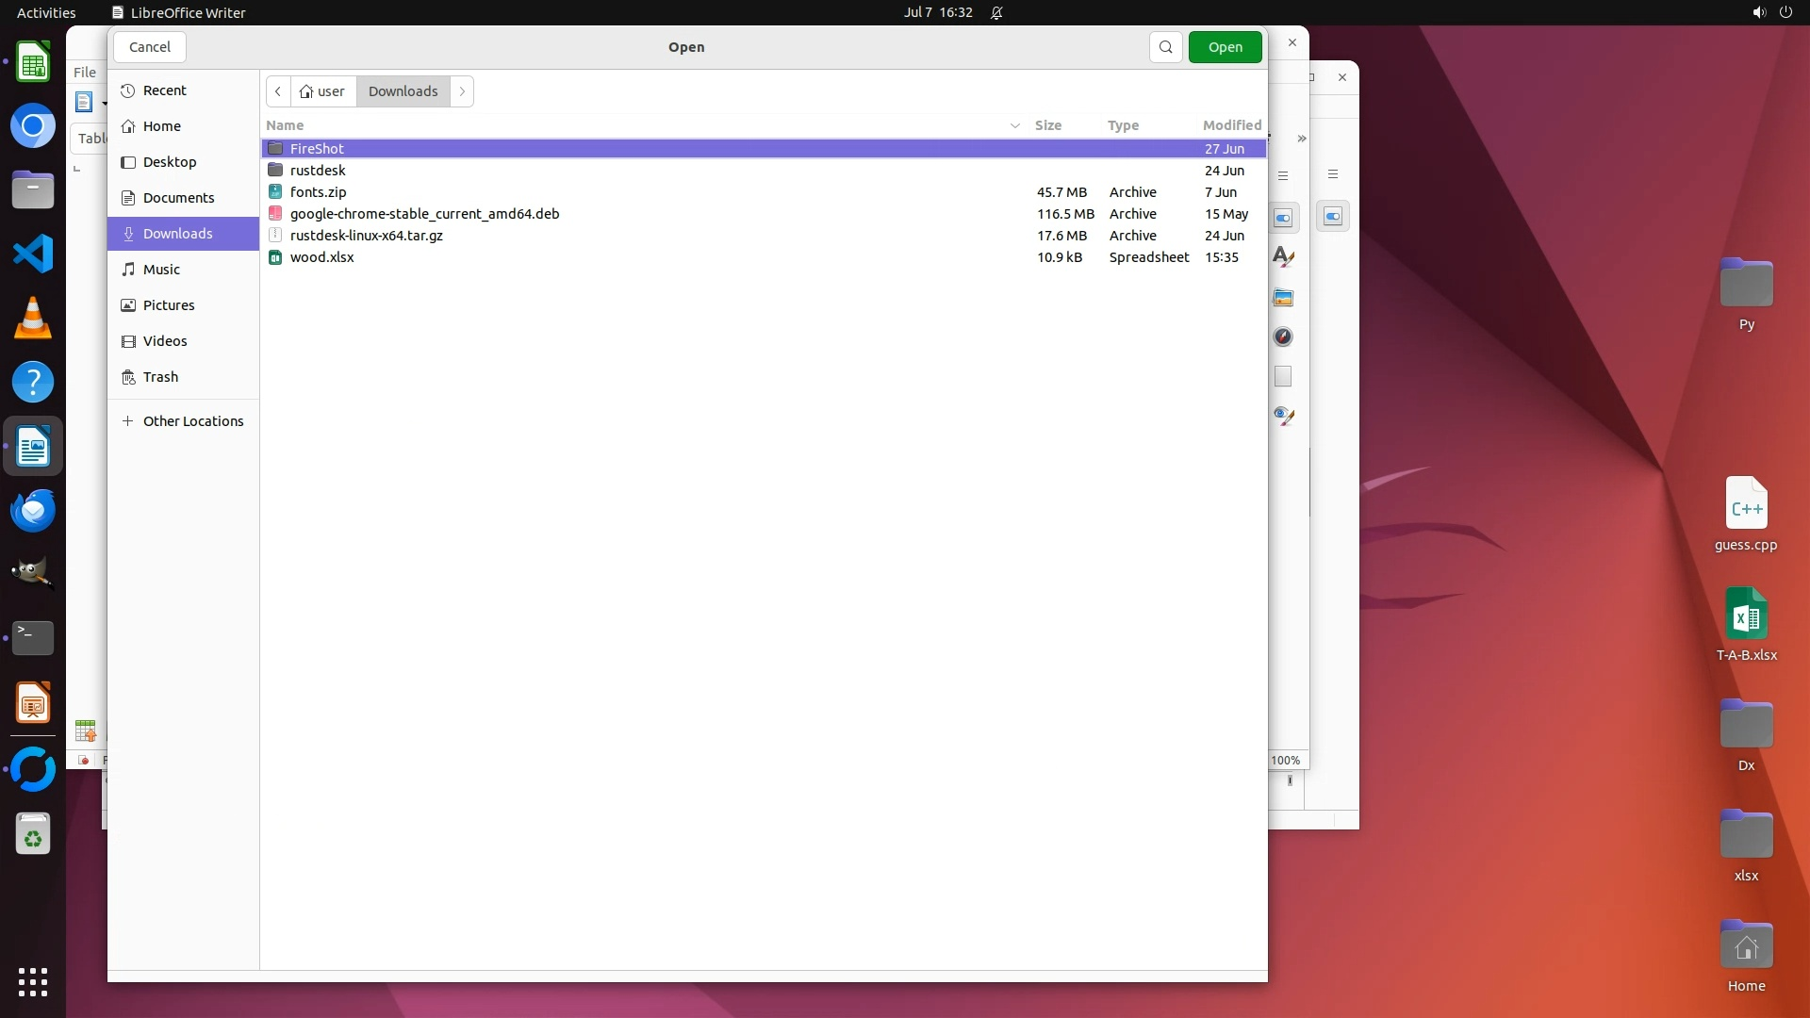
Task: Launch Thunderbird from the dock
Action: click(x=33, y=510)
